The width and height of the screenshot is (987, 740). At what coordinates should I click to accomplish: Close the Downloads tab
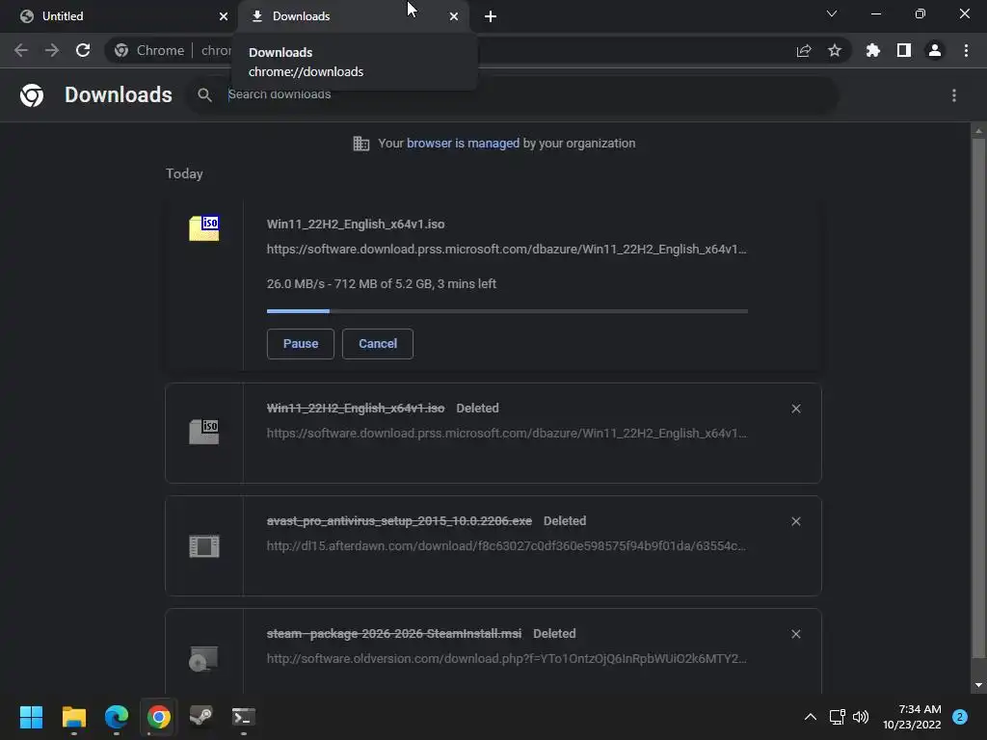[x=454, y=16]
